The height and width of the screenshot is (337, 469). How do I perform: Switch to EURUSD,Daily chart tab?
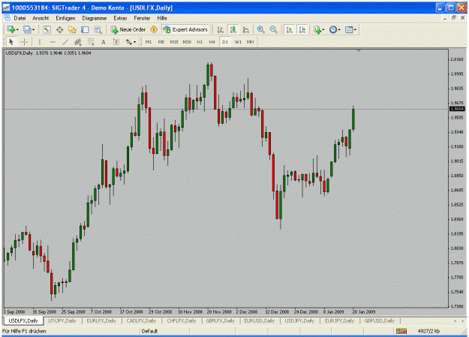click(260, 320)
